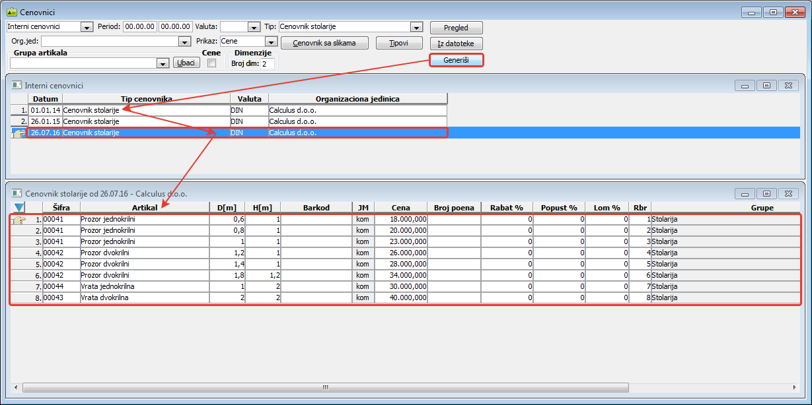Expand the Tip dropdown showing Cenovnik stolarije
The height and width of the screenshot is (405, 812).
(416, 27)
